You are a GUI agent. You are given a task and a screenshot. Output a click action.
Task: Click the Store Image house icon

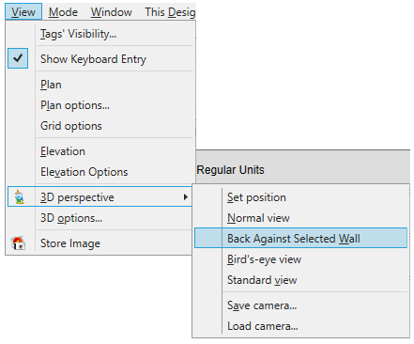click(x=19, y=243)
